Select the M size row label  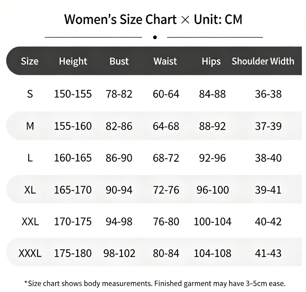click(30, 126)
